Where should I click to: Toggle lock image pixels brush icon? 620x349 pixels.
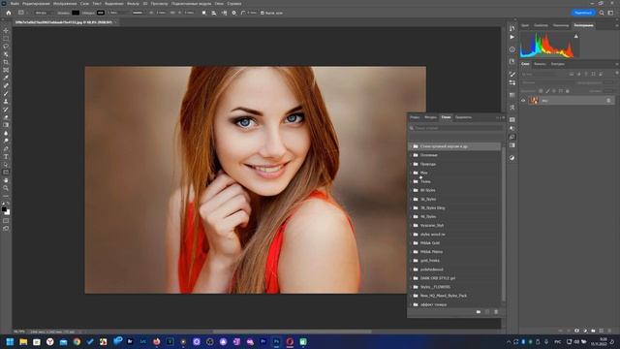pyautogui.click(x=547, y=91)
